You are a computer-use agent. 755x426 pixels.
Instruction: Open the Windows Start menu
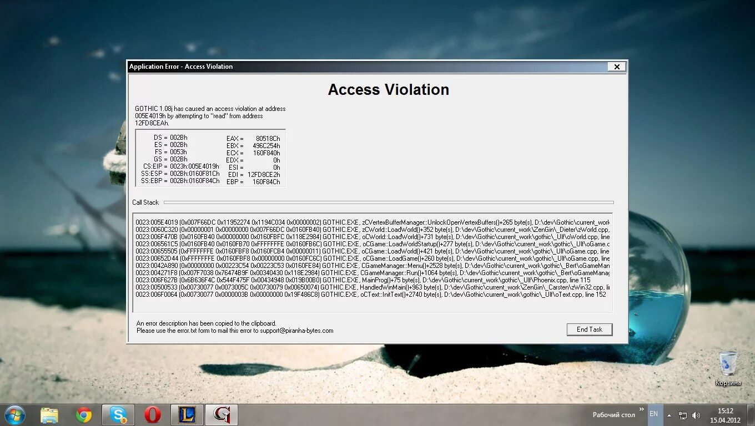[x=14, y=415]
